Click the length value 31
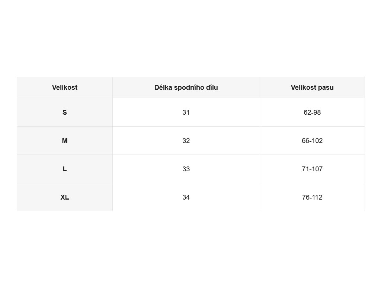The image size is (381, 286). (x=186, y=112)
